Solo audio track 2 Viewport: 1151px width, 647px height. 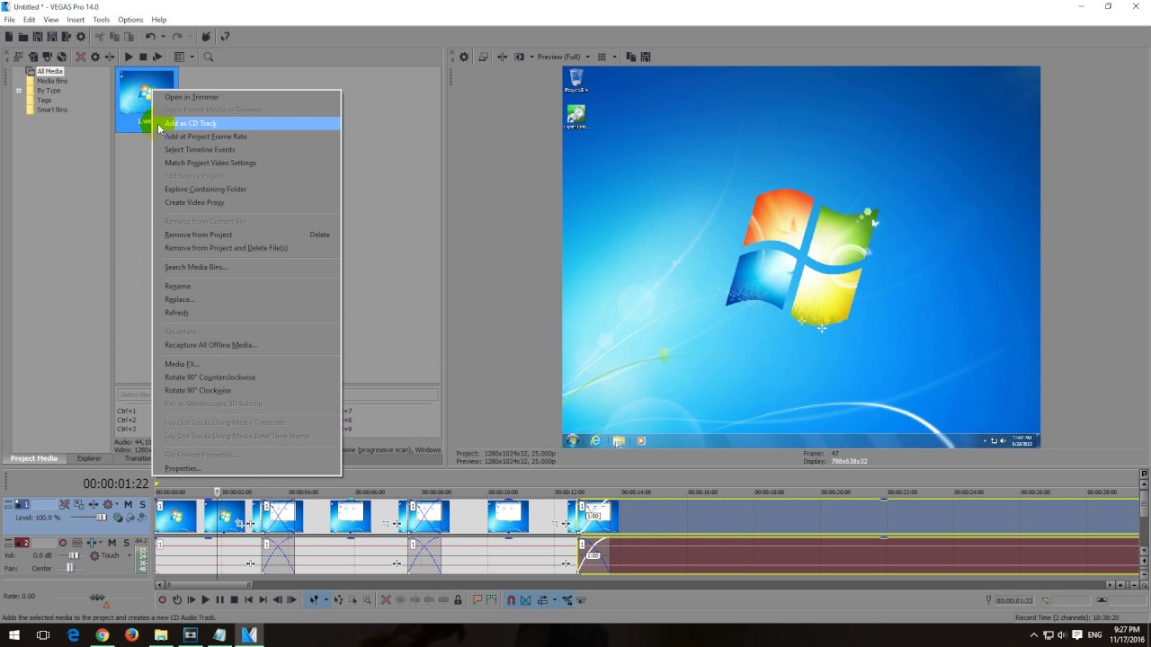[126, 543]
